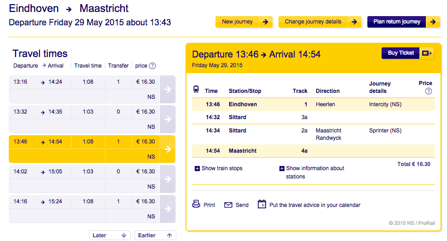Viewport: 447px width, 241px height.
Task: Click the calendar icon for travel advice
Action: click(262, 204)
